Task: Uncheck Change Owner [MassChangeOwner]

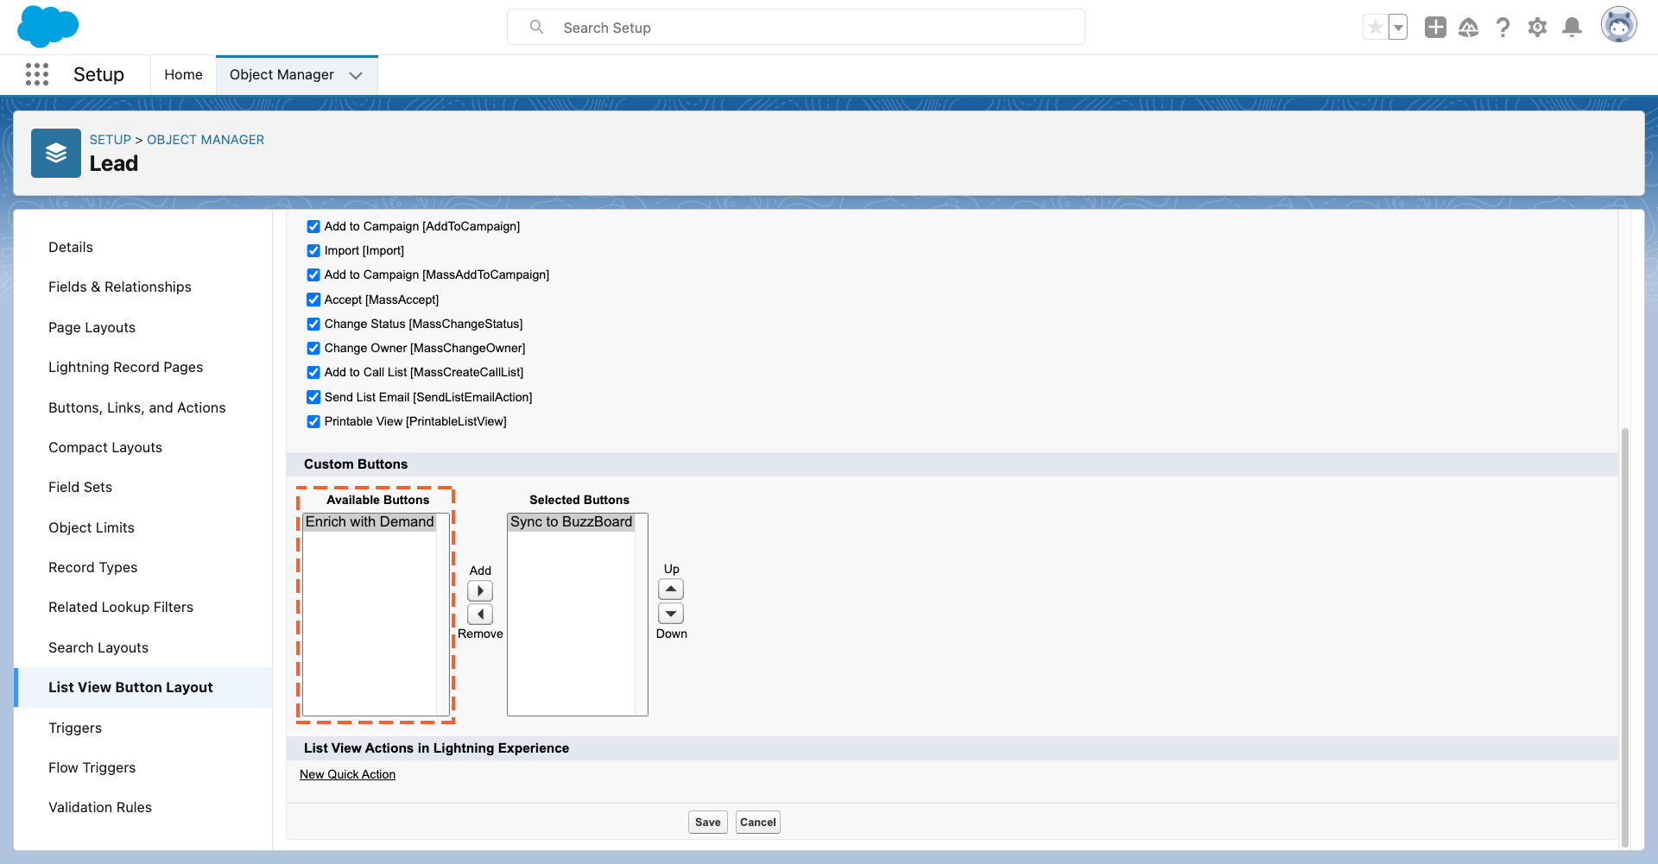Action: [313, 349]
